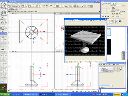Viewport: 128px width, 96px height.
Task: Launch Internet Explorer from quick launch
Action: [14, 94]
